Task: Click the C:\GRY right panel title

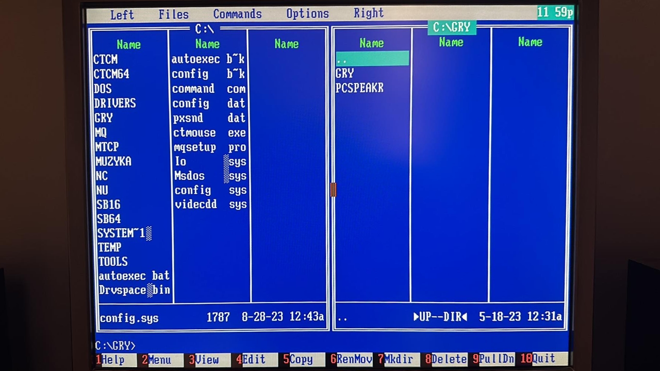Action: [452, 27]
